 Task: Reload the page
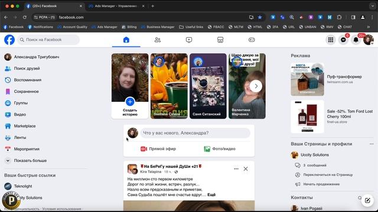click(x=25, y=17)
